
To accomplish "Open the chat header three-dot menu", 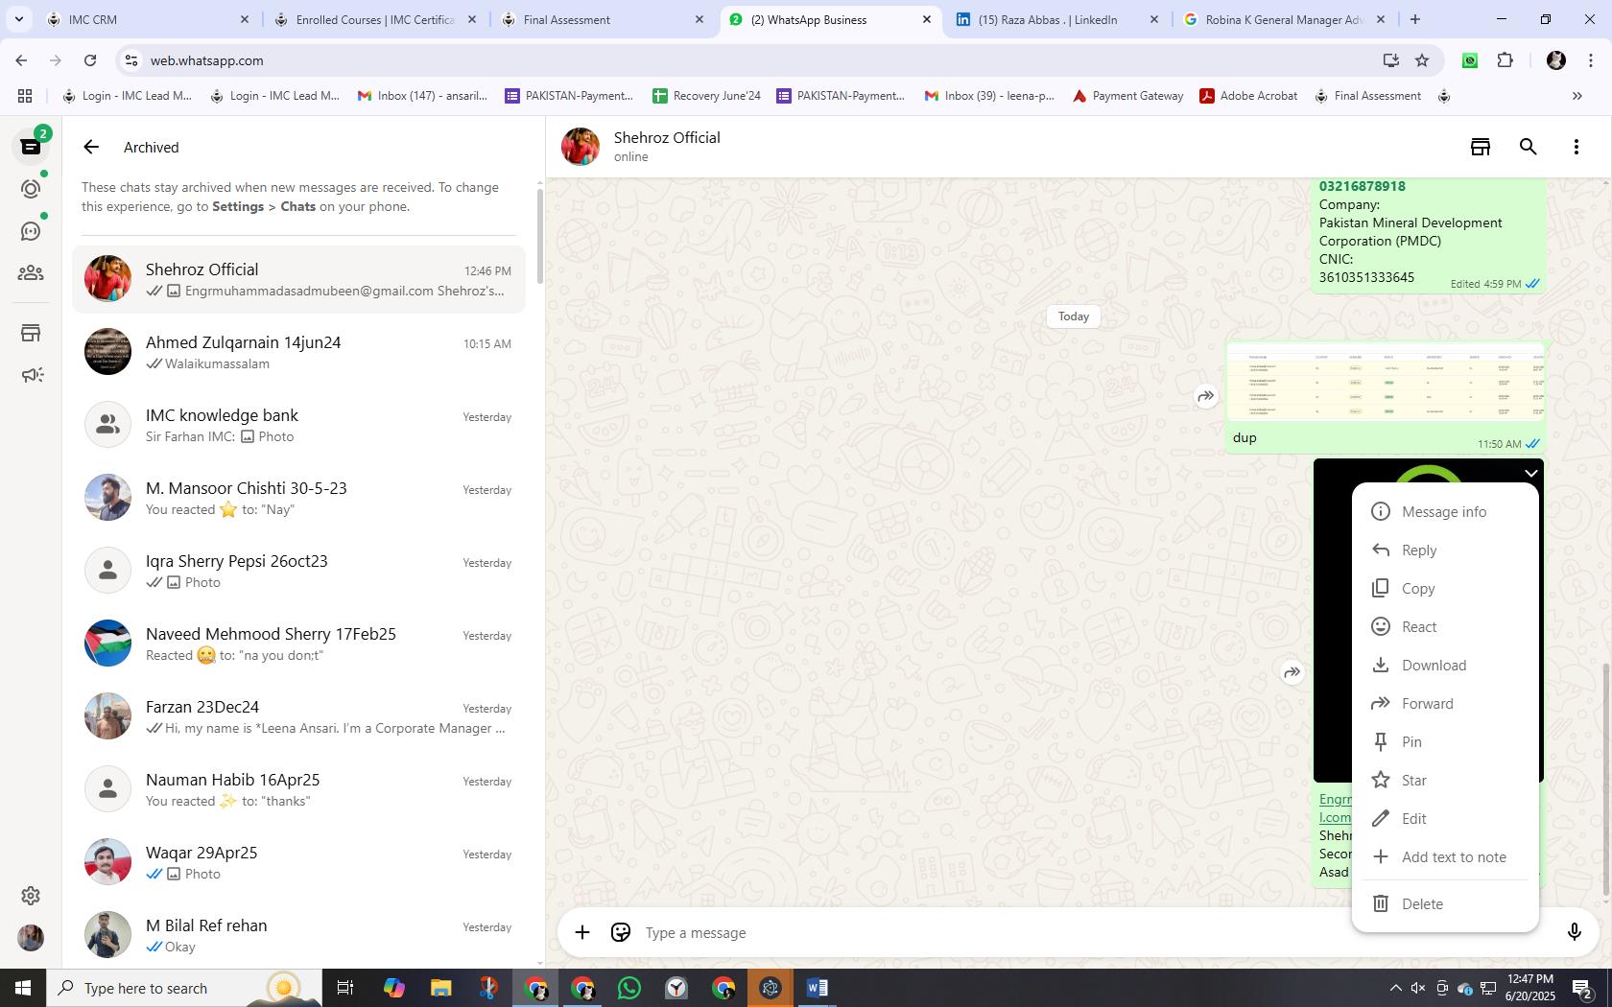I will tap(1576, 147).
